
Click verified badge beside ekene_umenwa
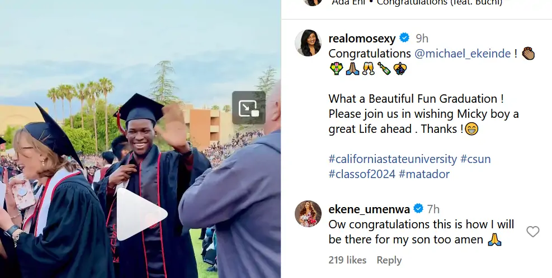pos(418,209)
